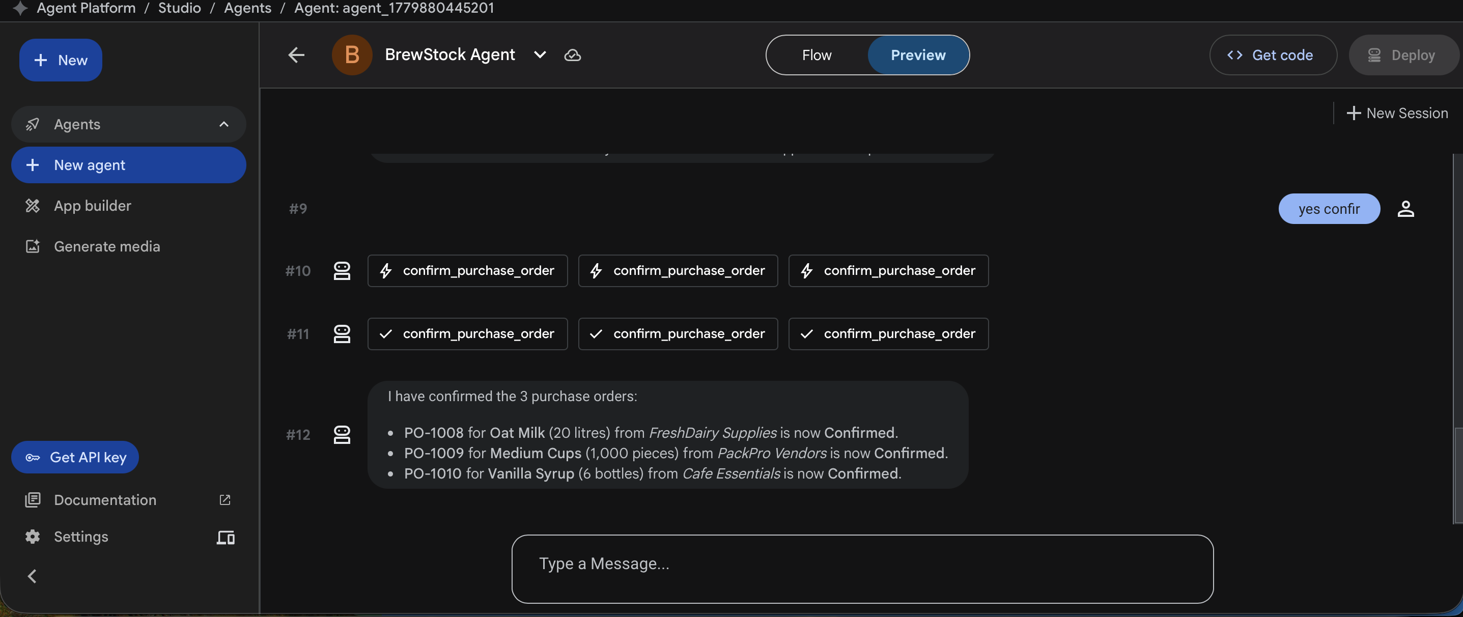Viewport: 1463px width, 617px height.
Task: Click the devices icon beside Settings
Action: pyautogui.click(x=226, y=538)
